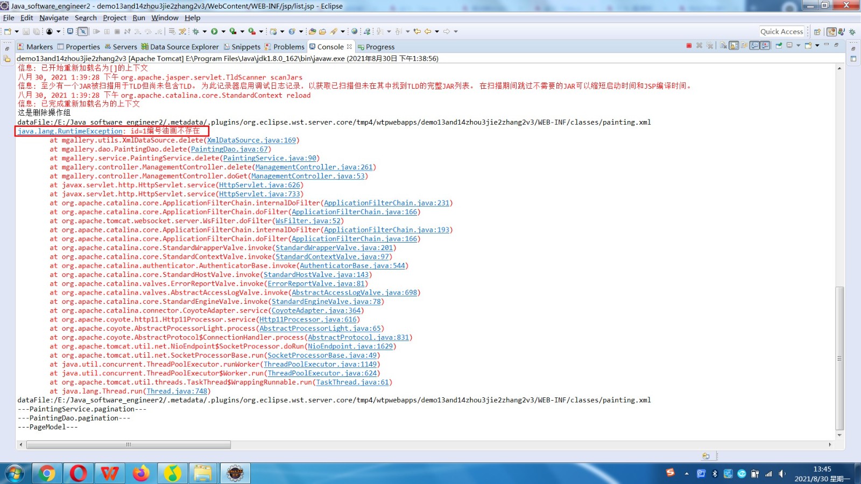Viewport: 861px width, 484px height.
Task: Switch to the Snippets tab
Action: pyautogui.click(x=242, y=47)
